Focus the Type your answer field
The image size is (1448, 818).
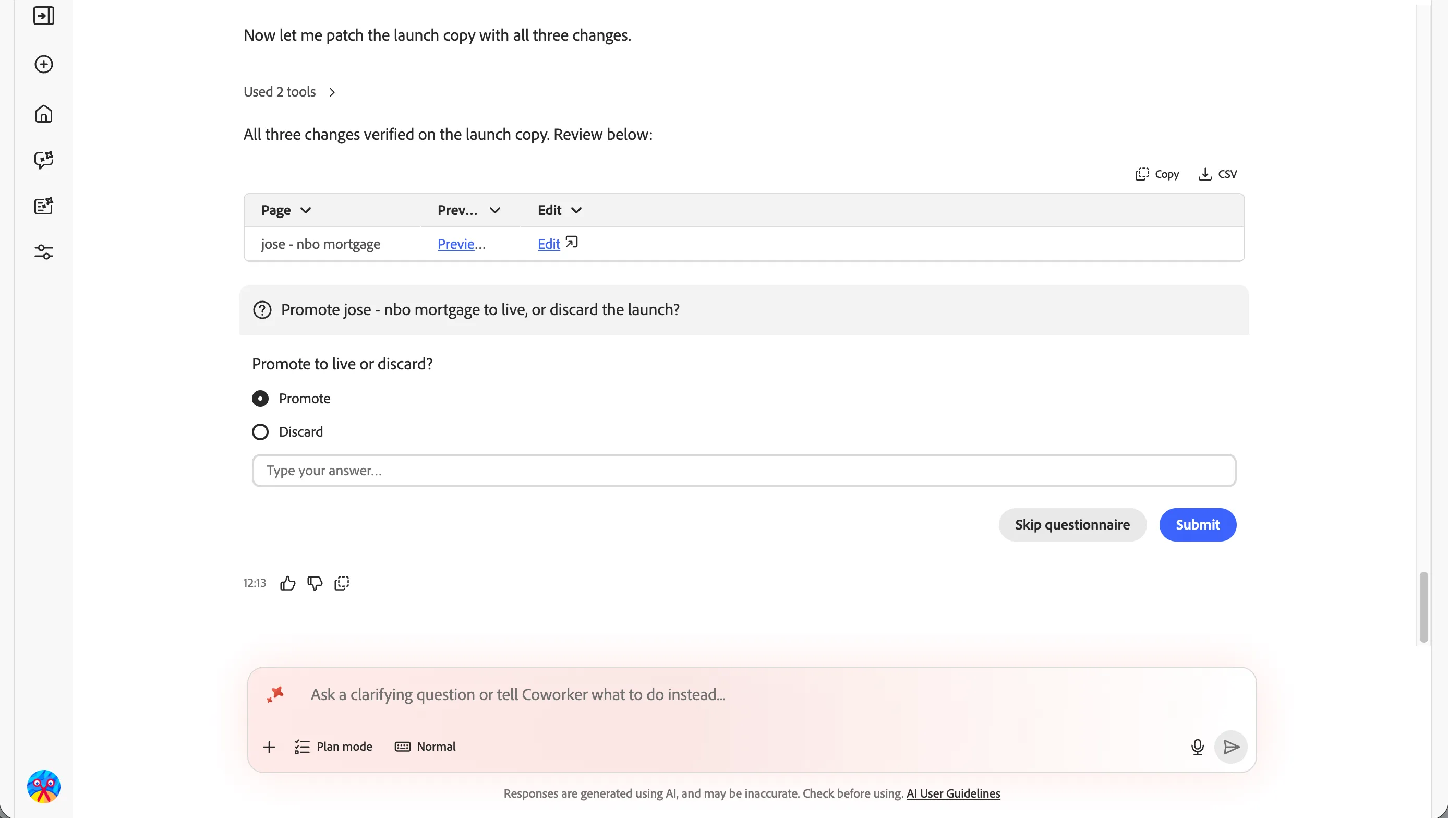point(744,471)
